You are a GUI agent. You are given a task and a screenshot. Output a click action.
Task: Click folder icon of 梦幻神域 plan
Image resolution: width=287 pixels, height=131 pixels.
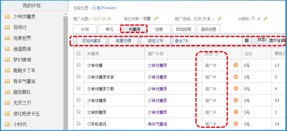point(7,60)
